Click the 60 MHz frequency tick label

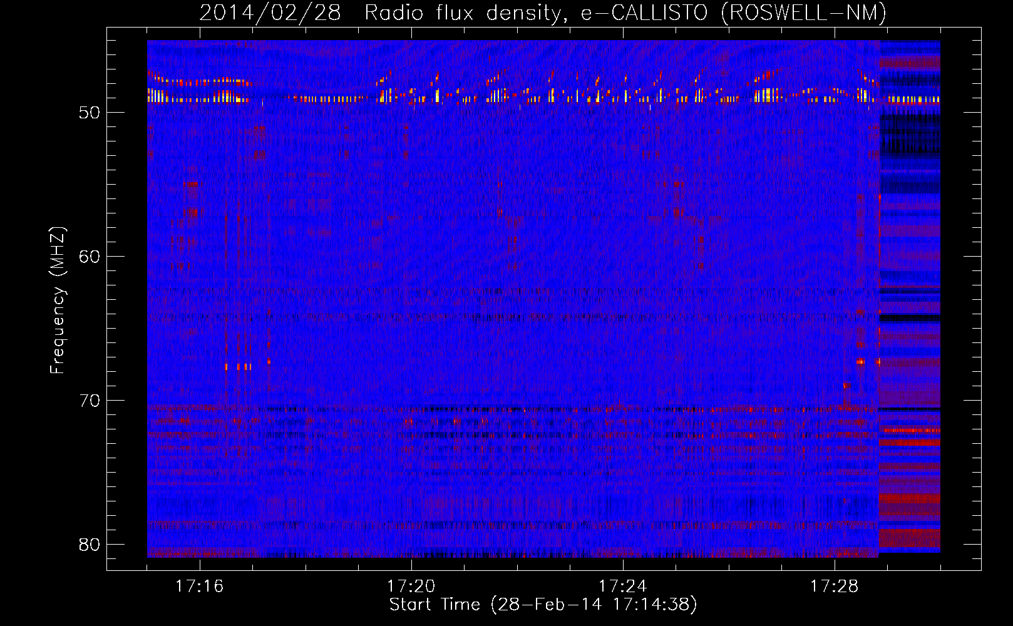(90, 257)
